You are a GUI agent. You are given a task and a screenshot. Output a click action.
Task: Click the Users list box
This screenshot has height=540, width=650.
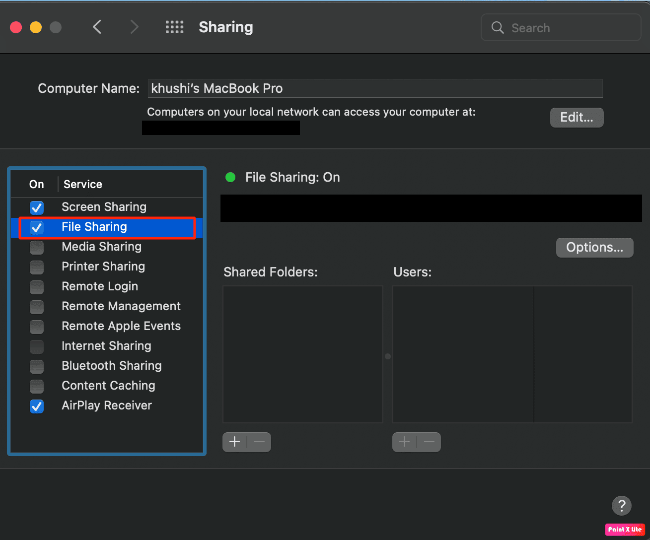(512, 354)
